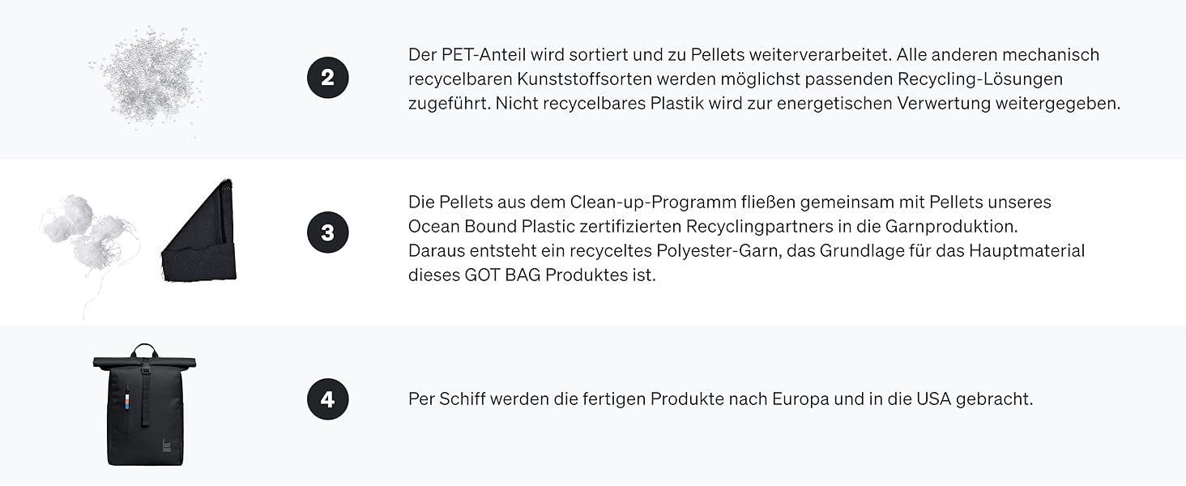The height and width of the screenshot is (486, 1186).
Task: Click the step 4 number badge
Action: (327, 399)
